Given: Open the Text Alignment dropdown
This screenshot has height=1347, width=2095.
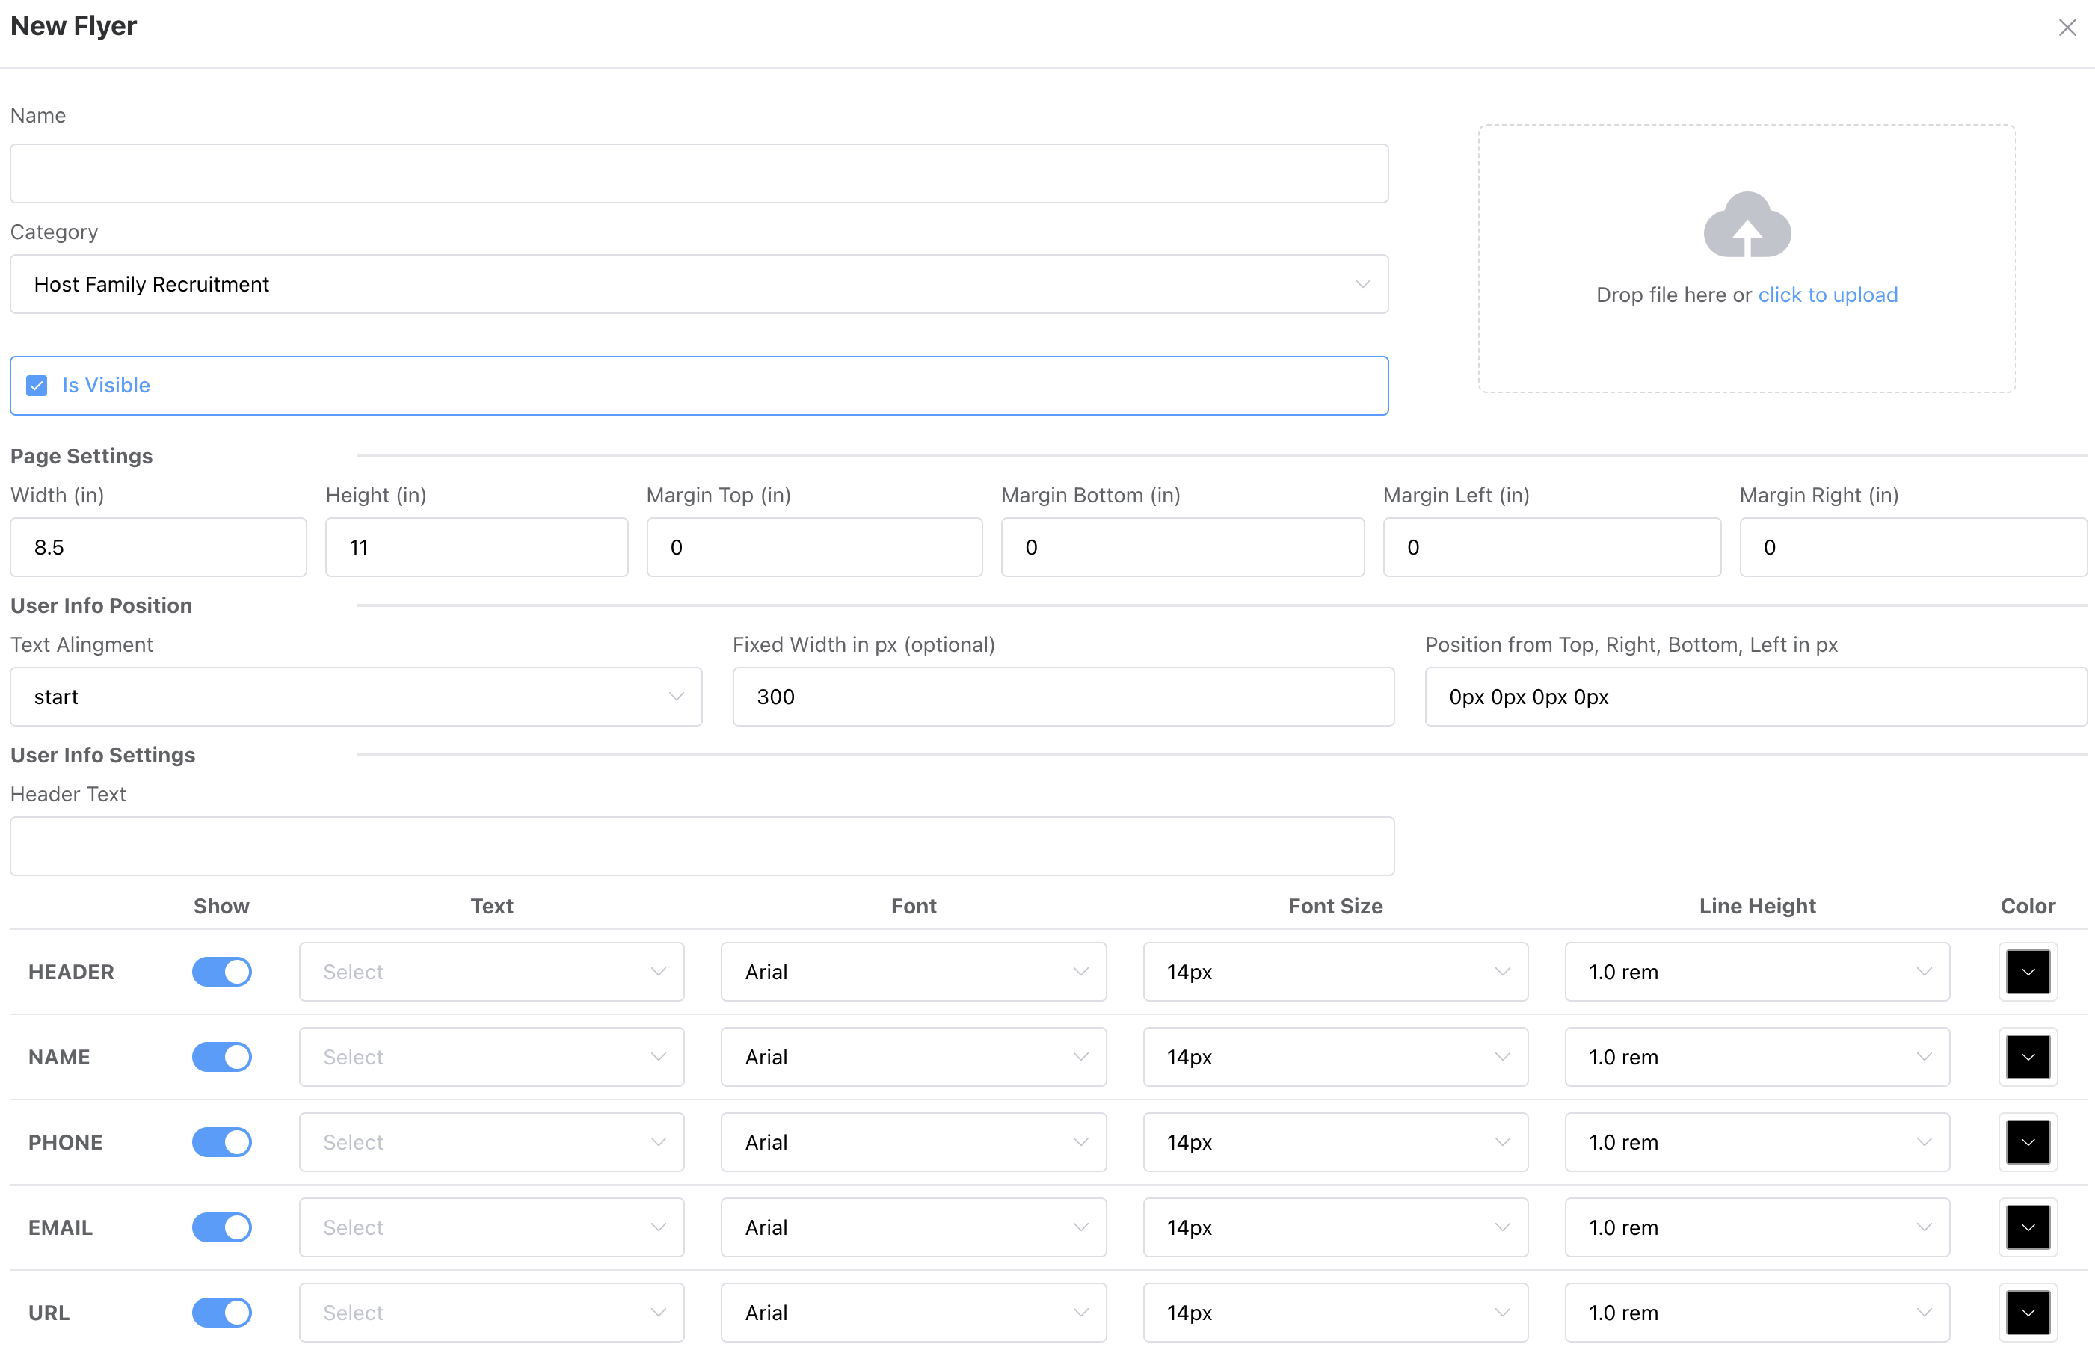Looking at the screenshot, I should [x=356, y=697].
